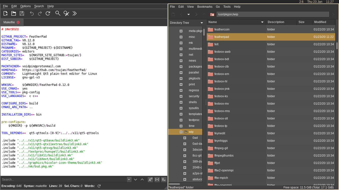Click the felt folder icon

pyautogui.click(x=210, y=44)
